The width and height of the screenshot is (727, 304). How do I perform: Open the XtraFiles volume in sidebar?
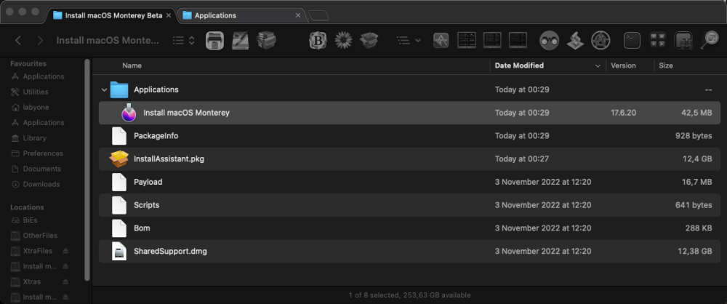click(x=31, y=251)
